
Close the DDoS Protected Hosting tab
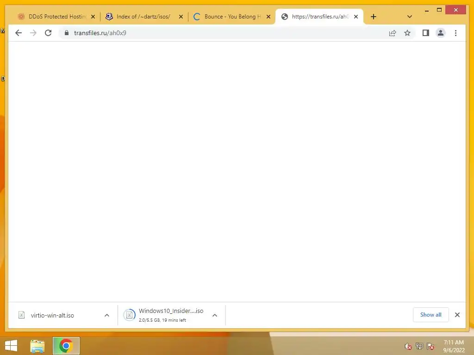click(93, 17)
